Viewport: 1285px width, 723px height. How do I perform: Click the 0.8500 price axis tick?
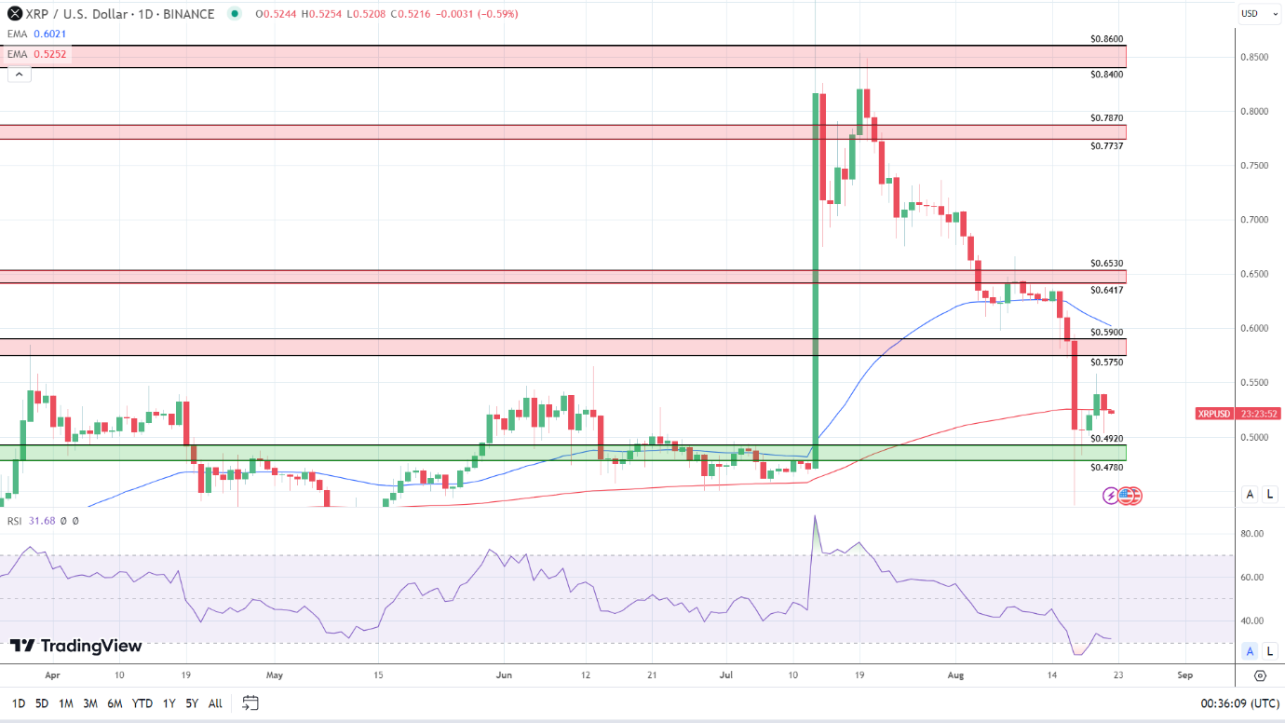coord(1256,58)
